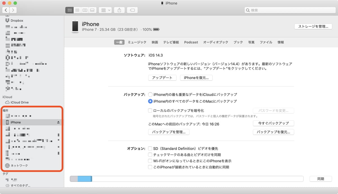
Task: Switch Finder to gallery view
Action: tap(92, 10)
